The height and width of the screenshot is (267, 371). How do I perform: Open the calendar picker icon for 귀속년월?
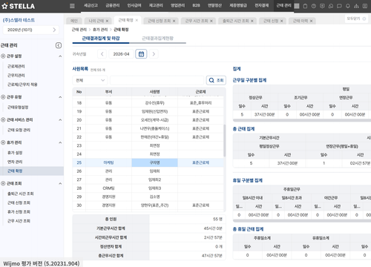coord(141,54)
